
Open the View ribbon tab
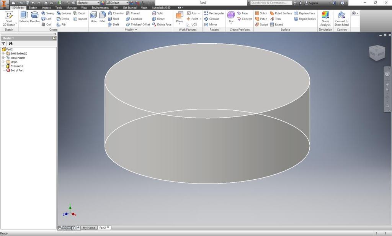pos(84,8)
